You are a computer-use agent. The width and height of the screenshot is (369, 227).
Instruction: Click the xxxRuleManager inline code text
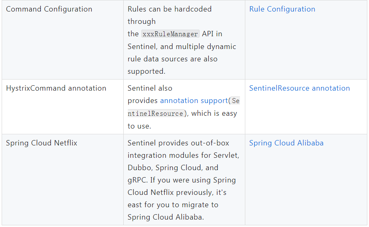coord(170,34)
